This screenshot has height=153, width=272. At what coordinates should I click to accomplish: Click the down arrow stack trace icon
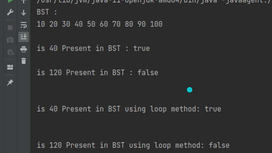24,13
